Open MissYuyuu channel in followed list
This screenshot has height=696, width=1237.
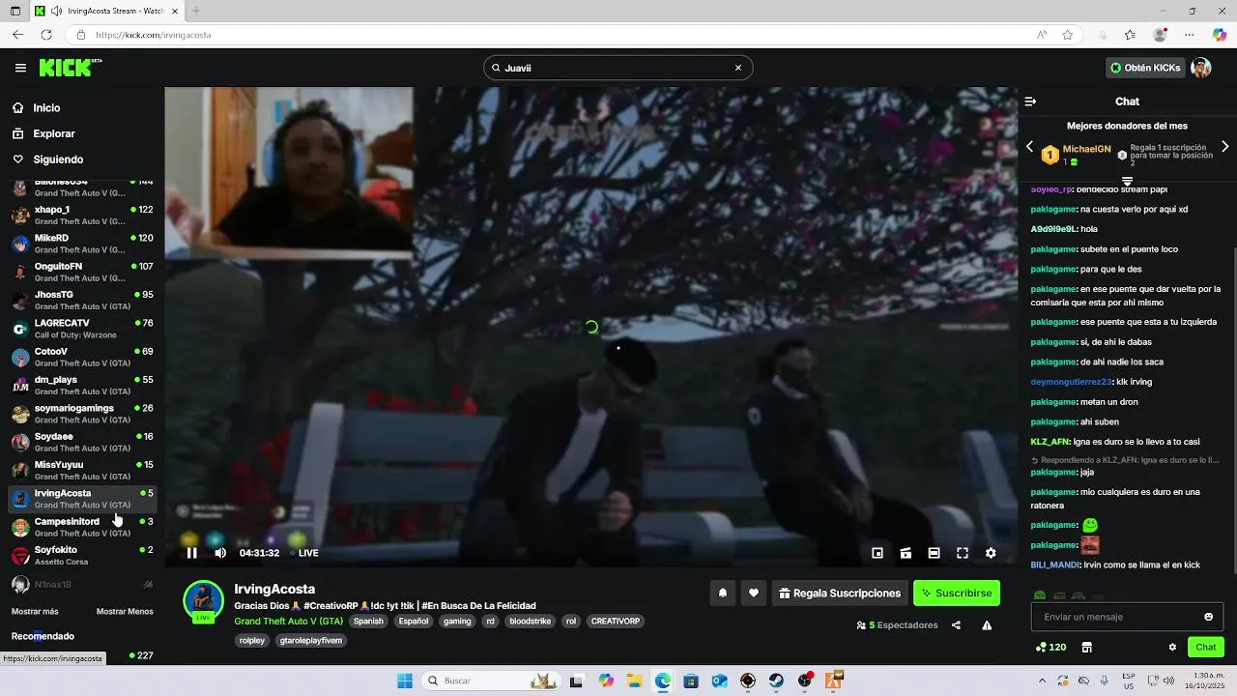82,471
